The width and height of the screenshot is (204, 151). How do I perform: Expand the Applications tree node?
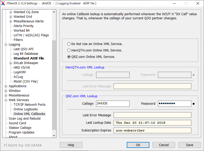[6, 86]
